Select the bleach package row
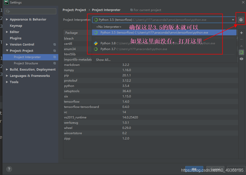 tap(78, 39)
